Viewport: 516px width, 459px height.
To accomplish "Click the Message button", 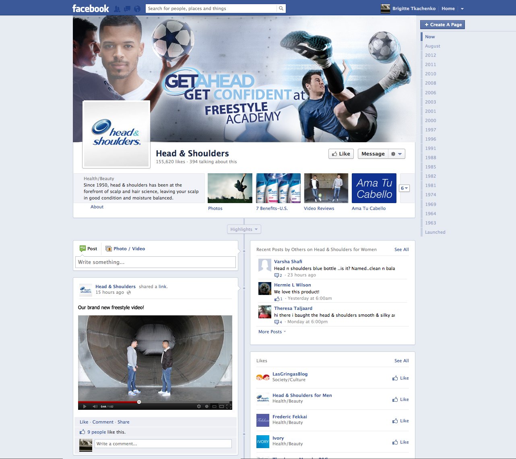I will [373, 154].
